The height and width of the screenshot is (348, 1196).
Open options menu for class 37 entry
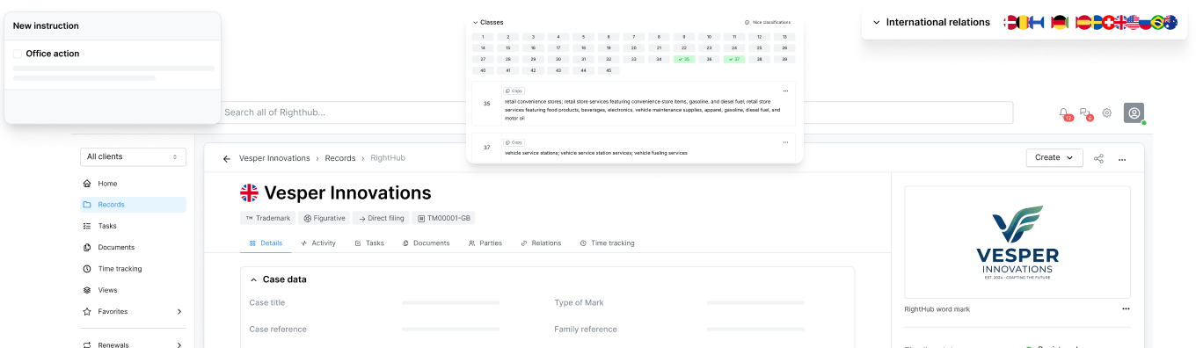pyautogui.click(x=785, y=141)
